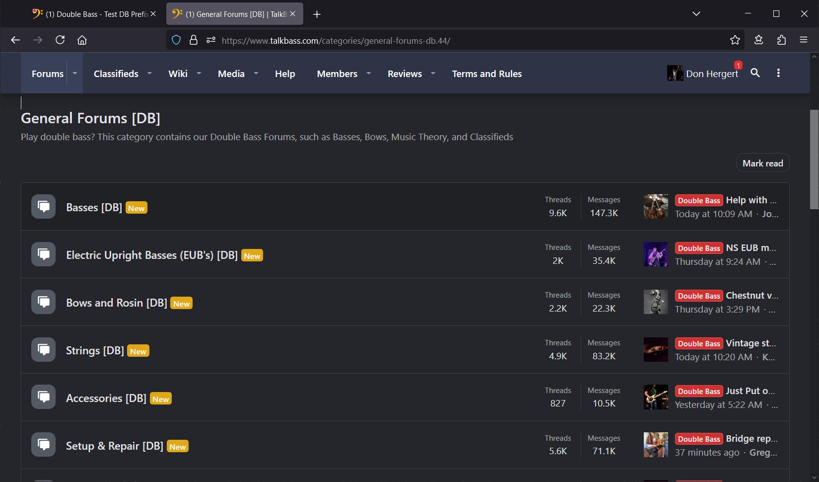
Task: Expand the Forums dropdown arrow
Action: [75, 73]
